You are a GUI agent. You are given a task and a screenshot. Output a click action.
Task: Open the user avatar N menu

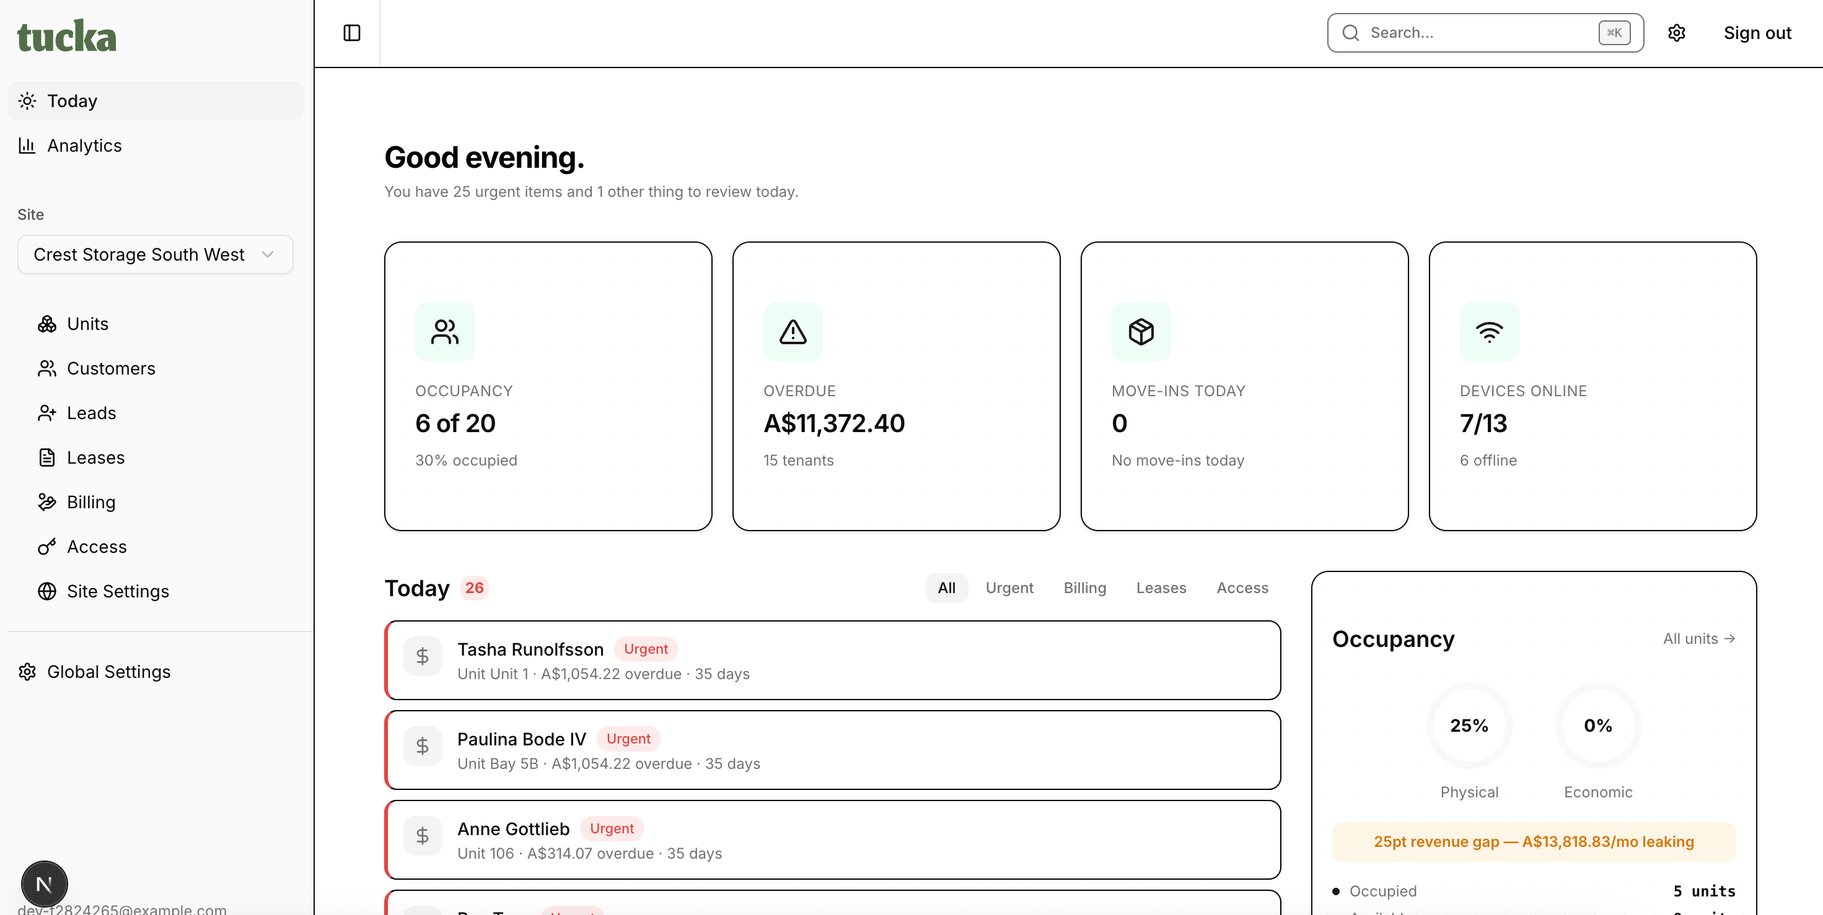tap(44, 883)
